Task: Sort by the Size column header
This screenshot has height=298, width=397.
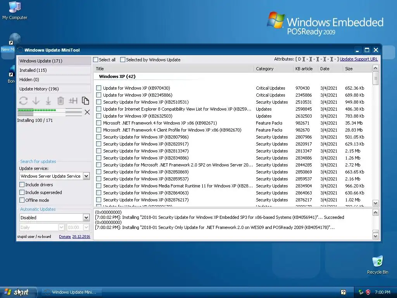Action: tap(357, 69)
